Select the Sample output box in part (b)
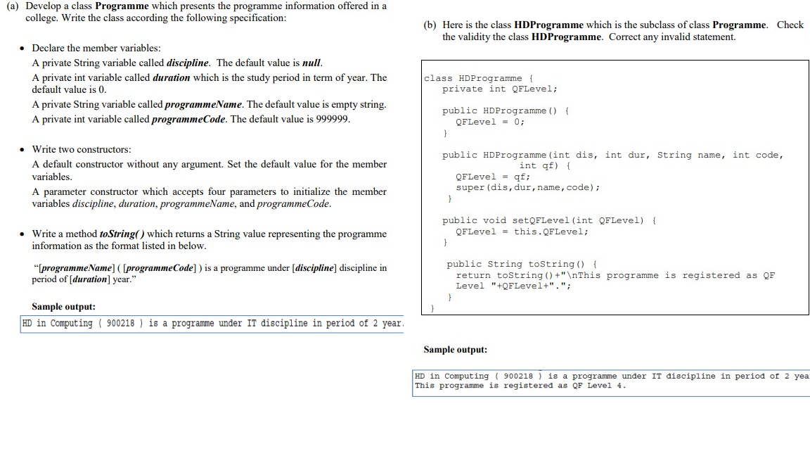Image resolution: width=810 pixels, height=456 pixels. click(610, 380)
